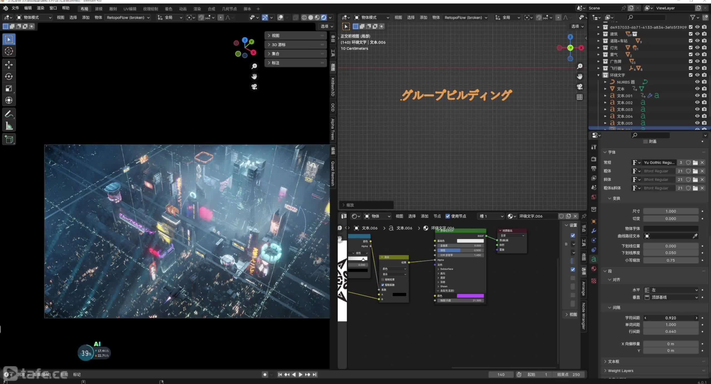The image size is (711, 384).
Task: Click eyedropper for text on curve field
Action: 695,236
